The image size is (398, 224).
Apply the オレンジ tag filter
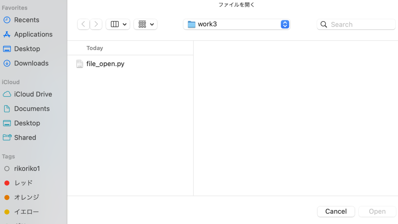click(27, 197)
